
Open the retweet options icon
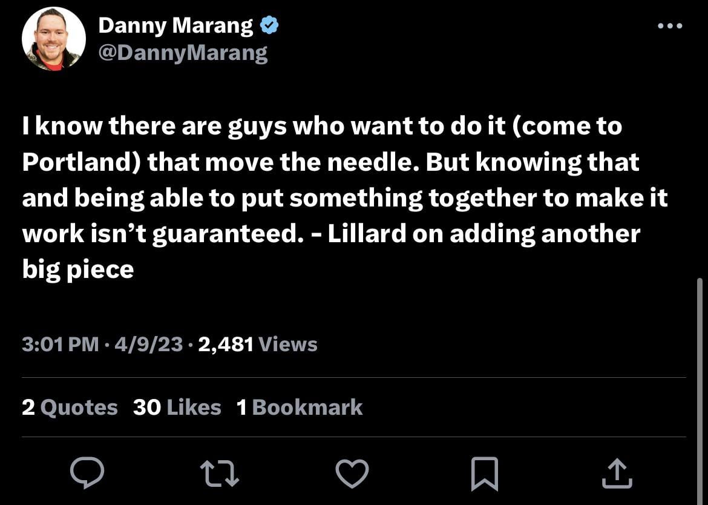[220, 472]
